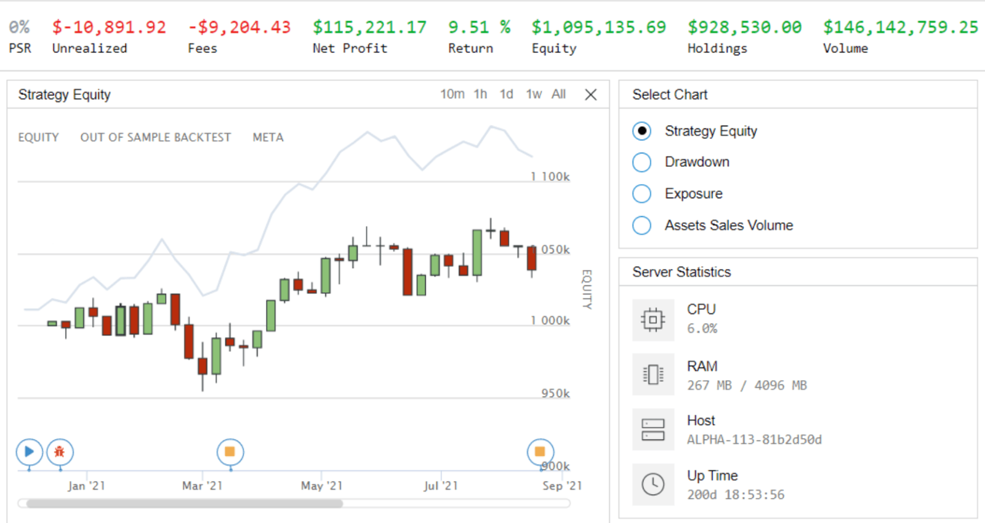Click the Up Time clock icon
This screenshot has height=523, width=985.
pos(653,484)
